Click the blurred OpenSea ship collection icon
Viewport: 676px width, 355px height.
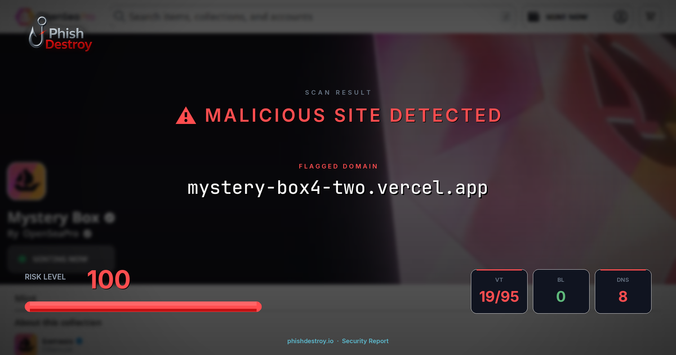pos(26,181)
